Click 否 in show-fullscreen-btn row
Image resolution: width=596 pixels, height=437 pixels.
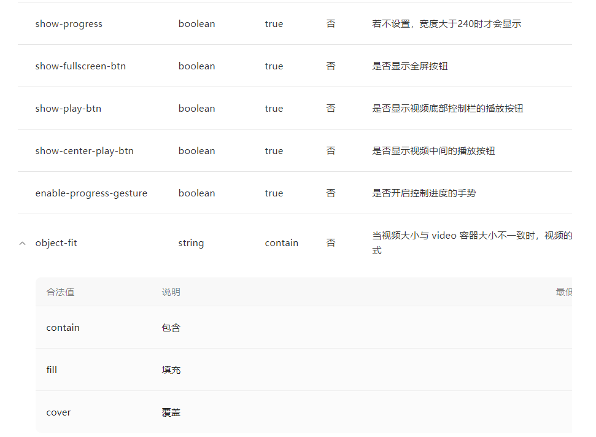(331, 66)
